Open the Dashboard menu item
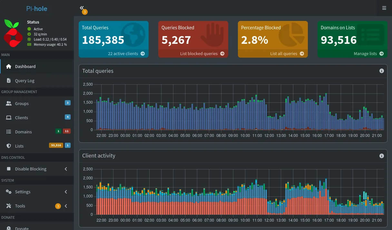 [37, 66]
